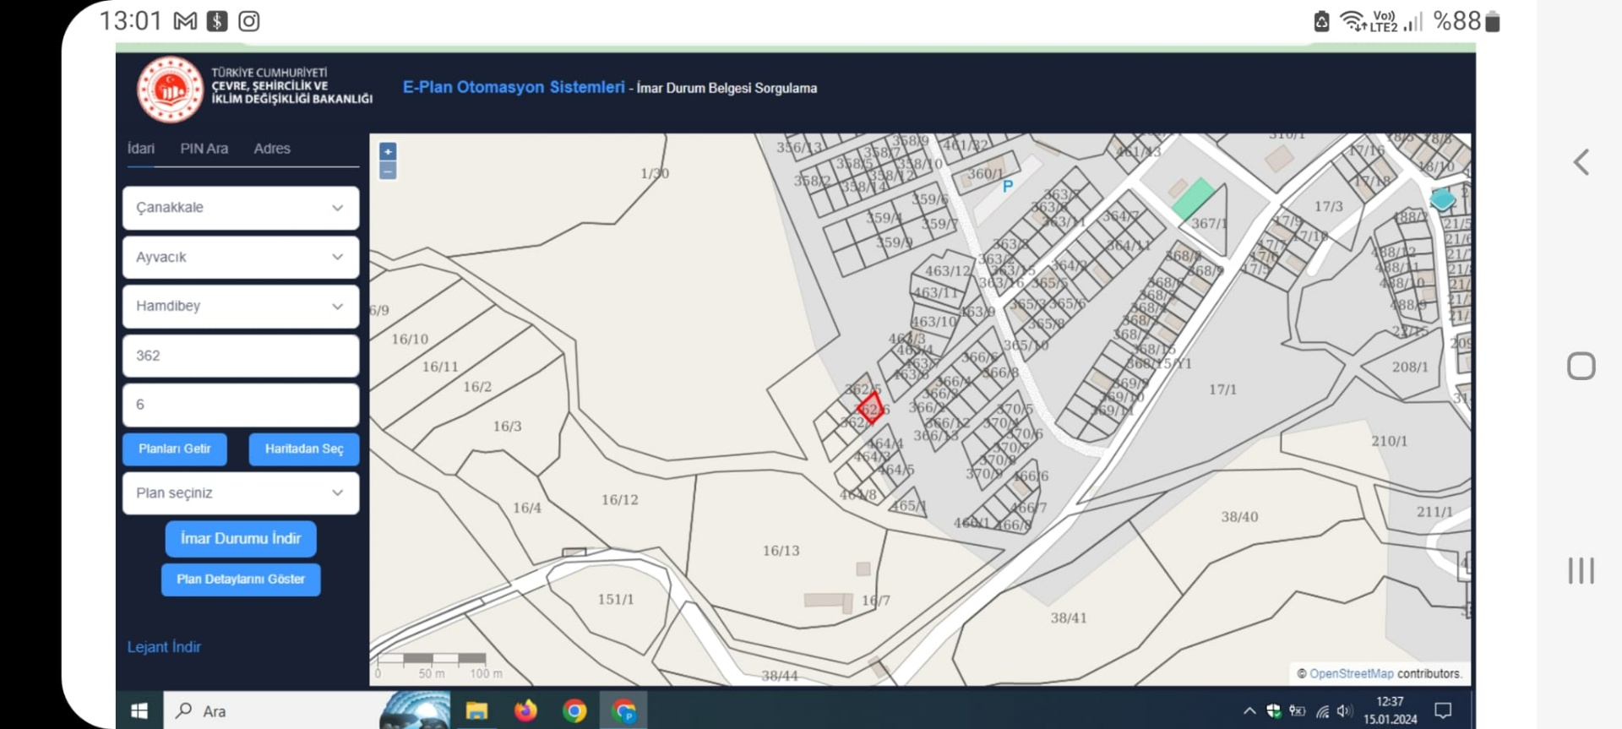The image size is (1622, 729).
Task: Zoom in the map with plus button
Action: tap(388, 151)
